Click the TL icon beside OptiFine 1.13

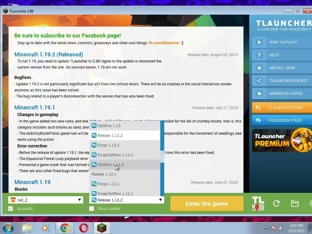point(94,126)
